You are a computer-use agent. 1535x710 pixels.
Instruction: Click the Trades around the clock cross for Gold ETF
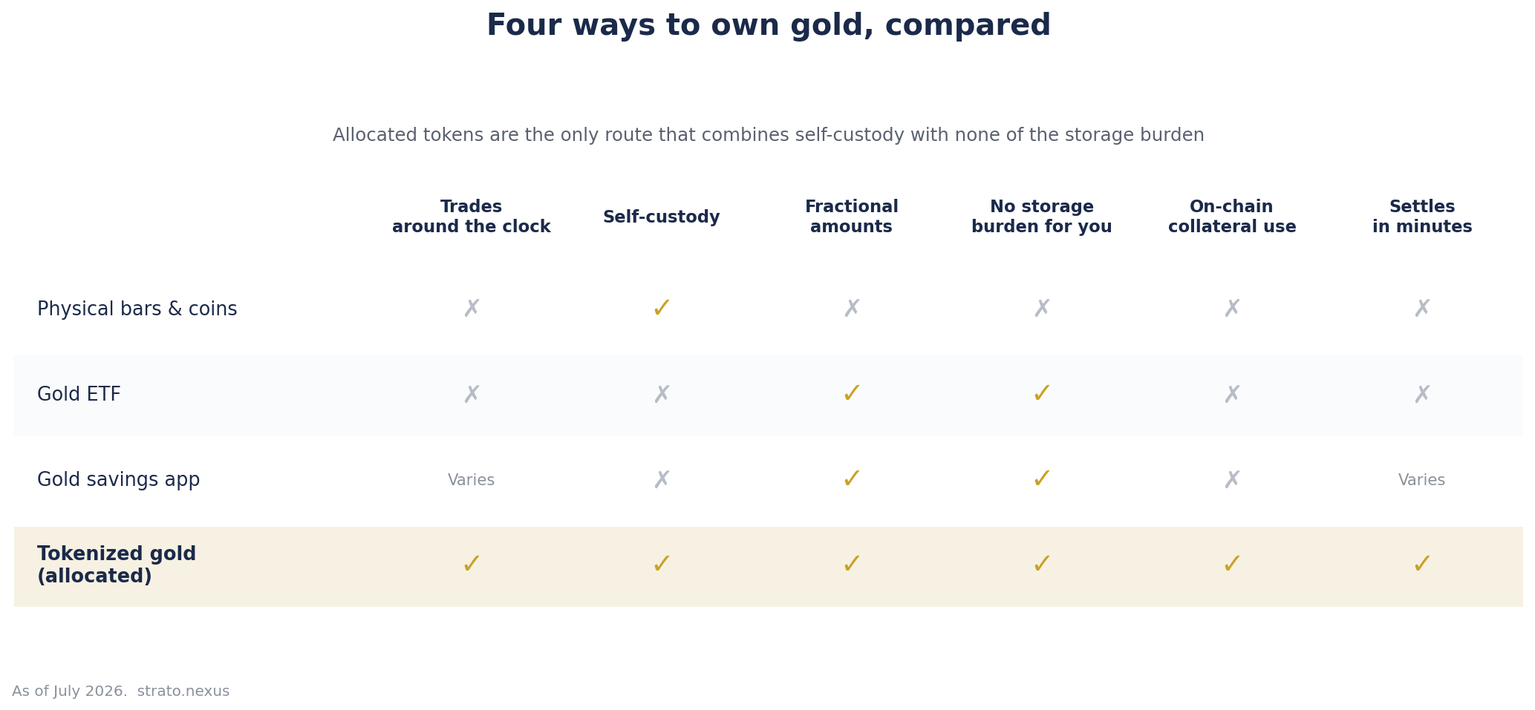471,394
